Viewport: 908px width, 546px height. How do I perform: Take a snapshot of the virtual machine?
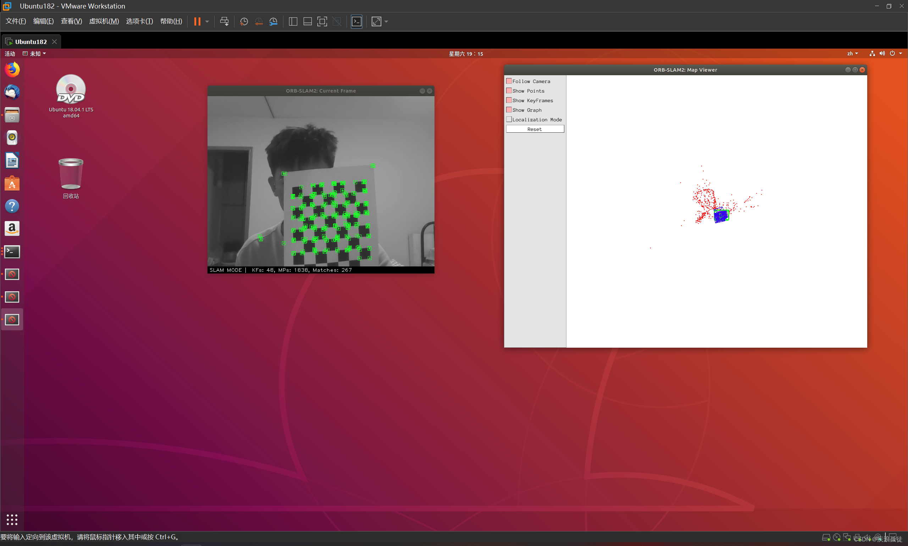244,21
